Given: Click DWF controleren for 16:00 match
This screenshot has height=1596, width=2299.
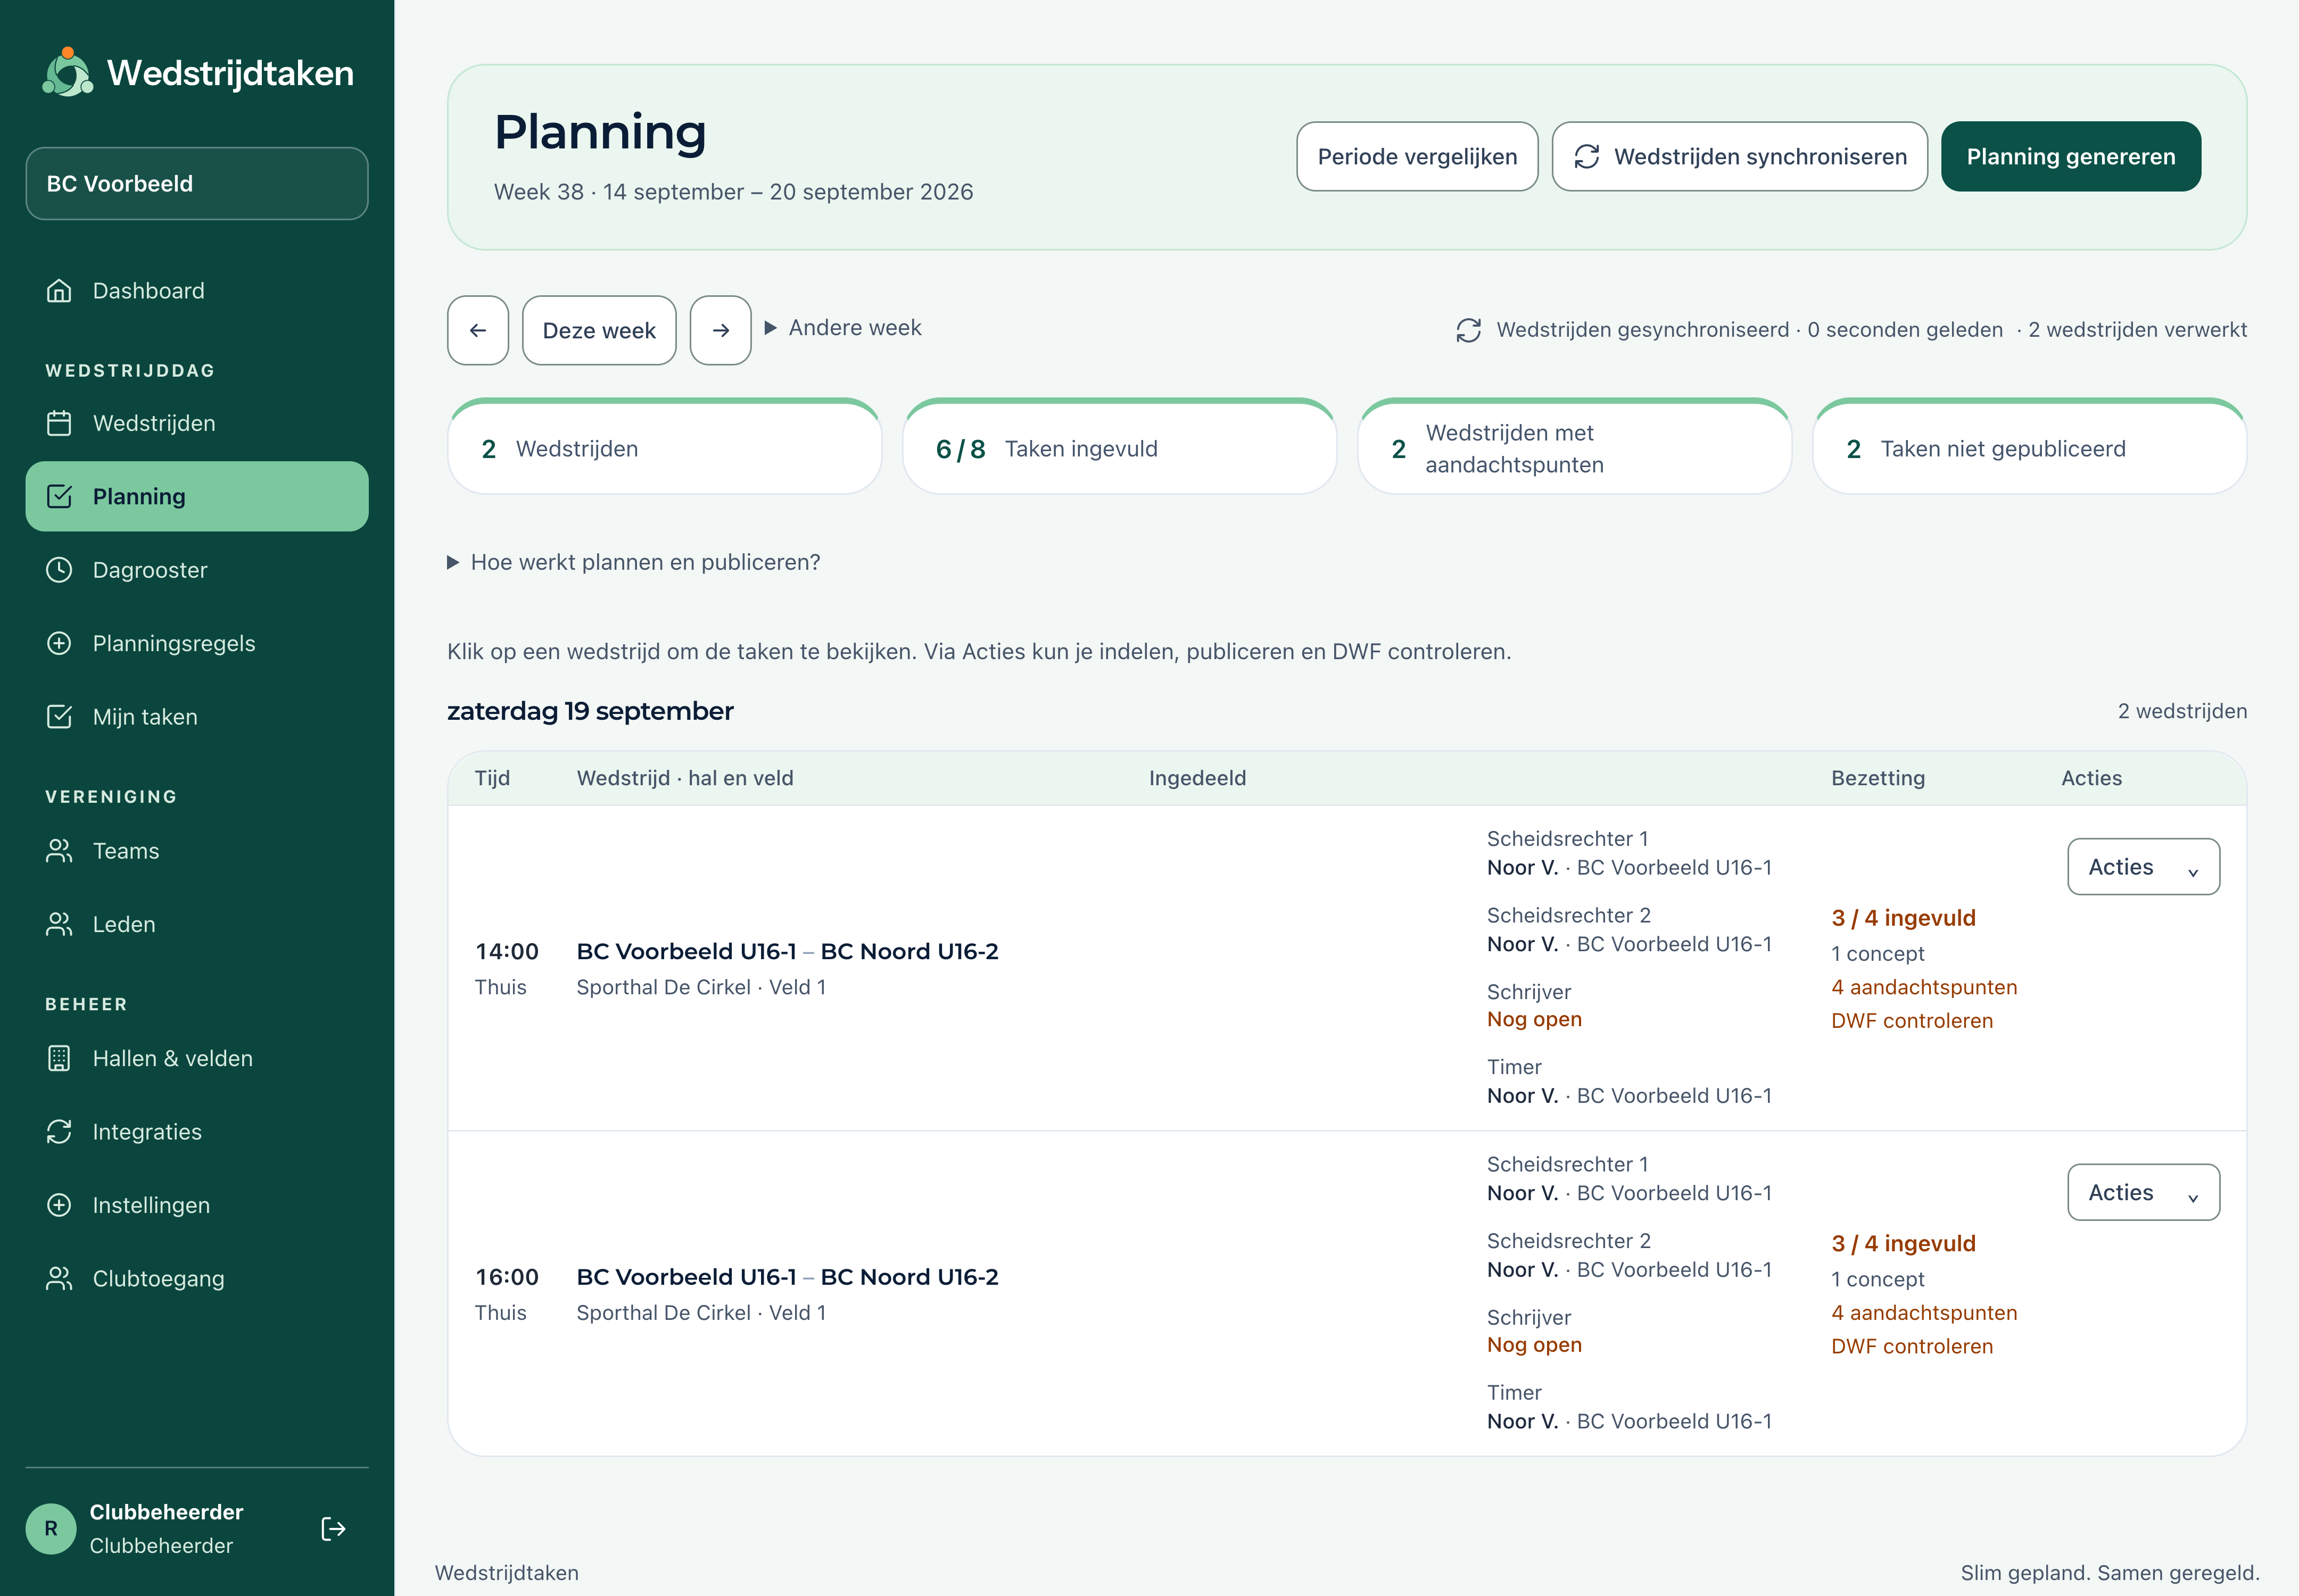Looking at the screenshot, I should (1912, 1346).
